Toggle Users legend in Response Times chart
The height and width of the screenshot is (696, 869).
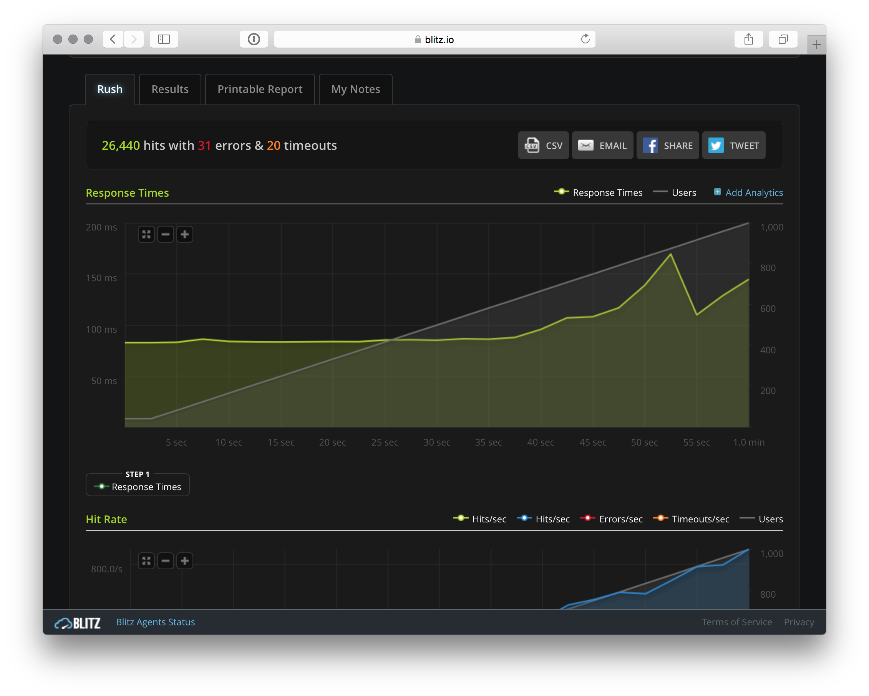[x=674, y=193]
